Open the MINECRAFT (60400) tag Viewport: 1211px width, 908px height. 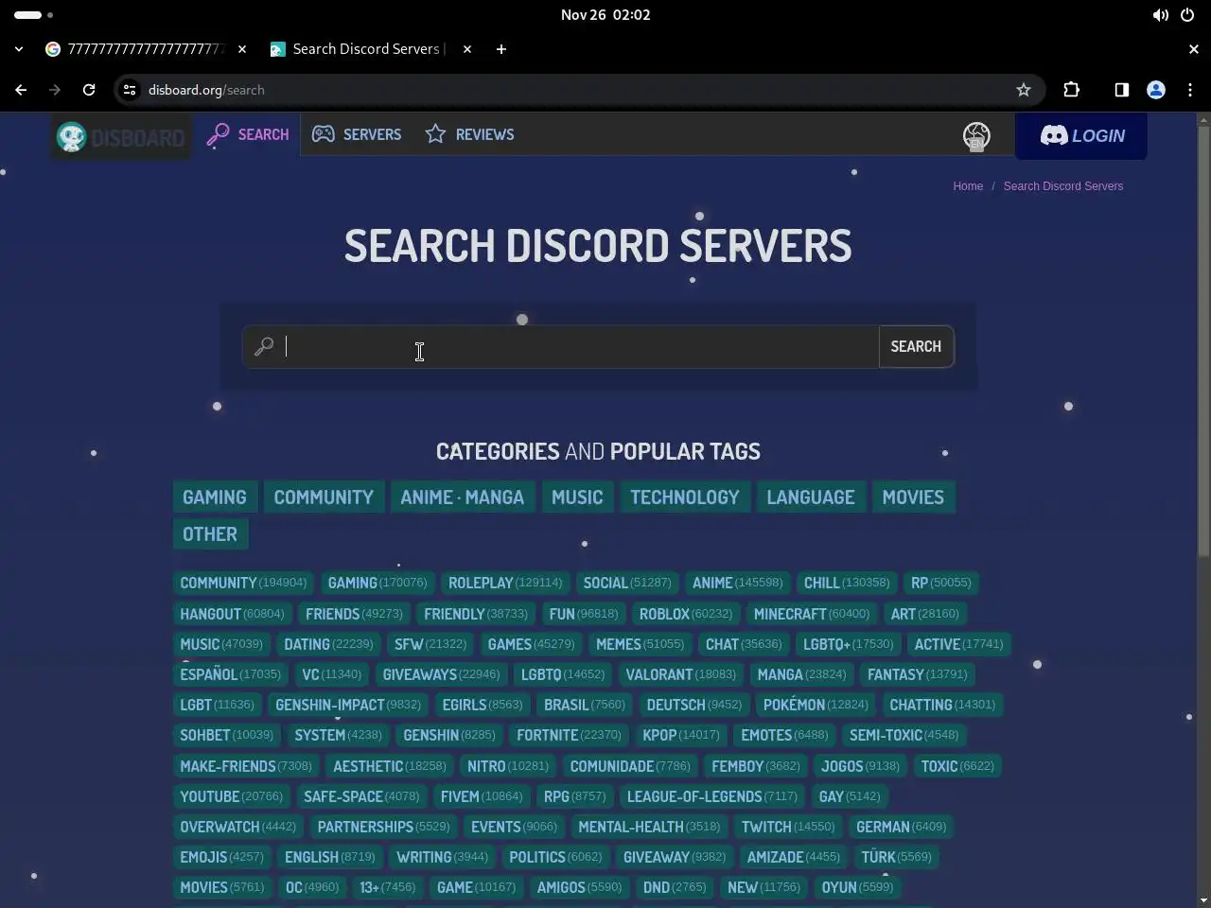(812, 614)
